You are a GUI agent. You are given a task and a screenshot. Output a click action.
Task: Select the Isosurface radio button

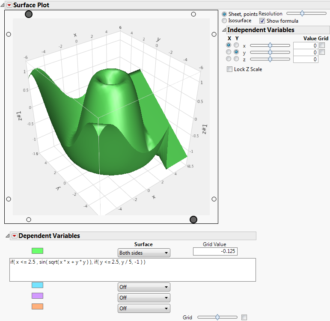[x=224, y=21]
